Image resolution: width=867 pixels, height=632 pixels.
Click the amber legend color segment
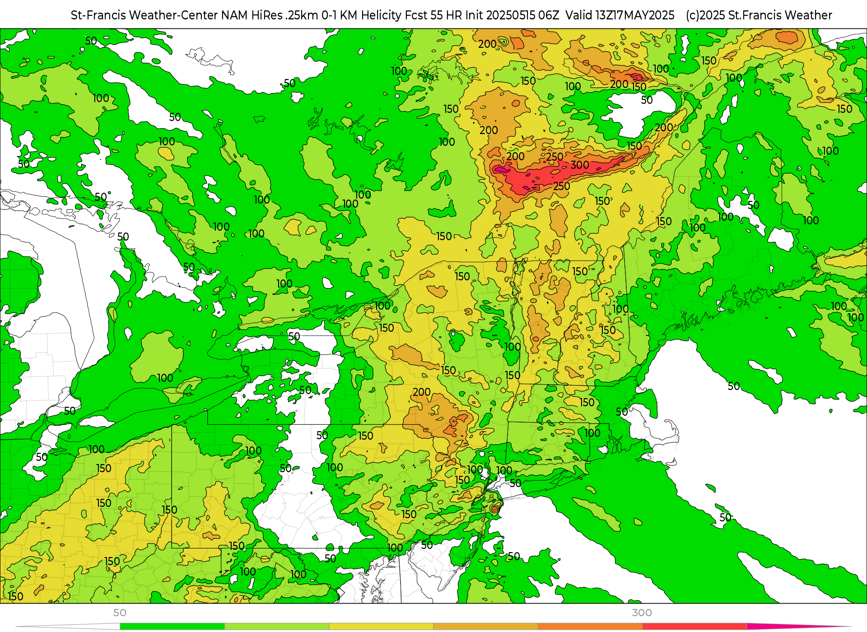tap(485, 627)
